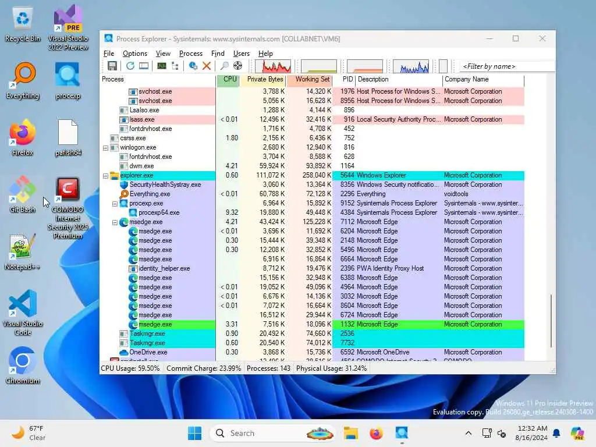Open the Help menu
The height and width of the screenshot is (447, 596).
click(x=265, y=54)
